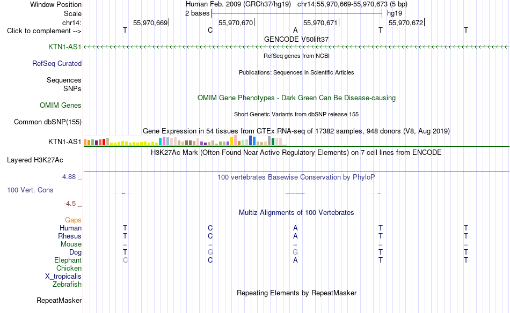Image resolution: width=510 pixels, height=313 pixels.
Task: Select the Zebrafish alignment row label
Action: [67, 284]
